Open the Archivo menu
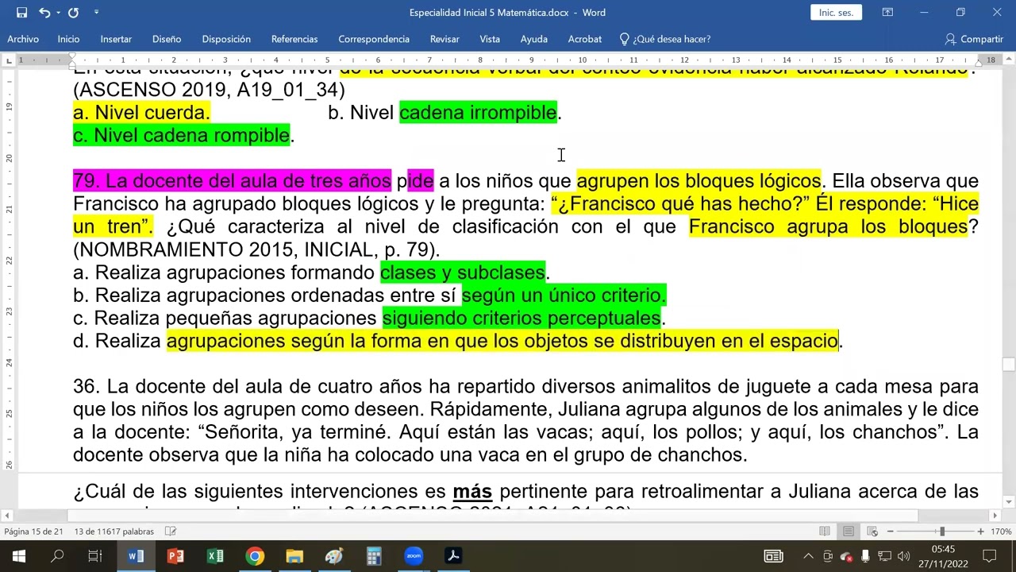The width and height of the screenshot is (1016, 572). coord(23,39)
